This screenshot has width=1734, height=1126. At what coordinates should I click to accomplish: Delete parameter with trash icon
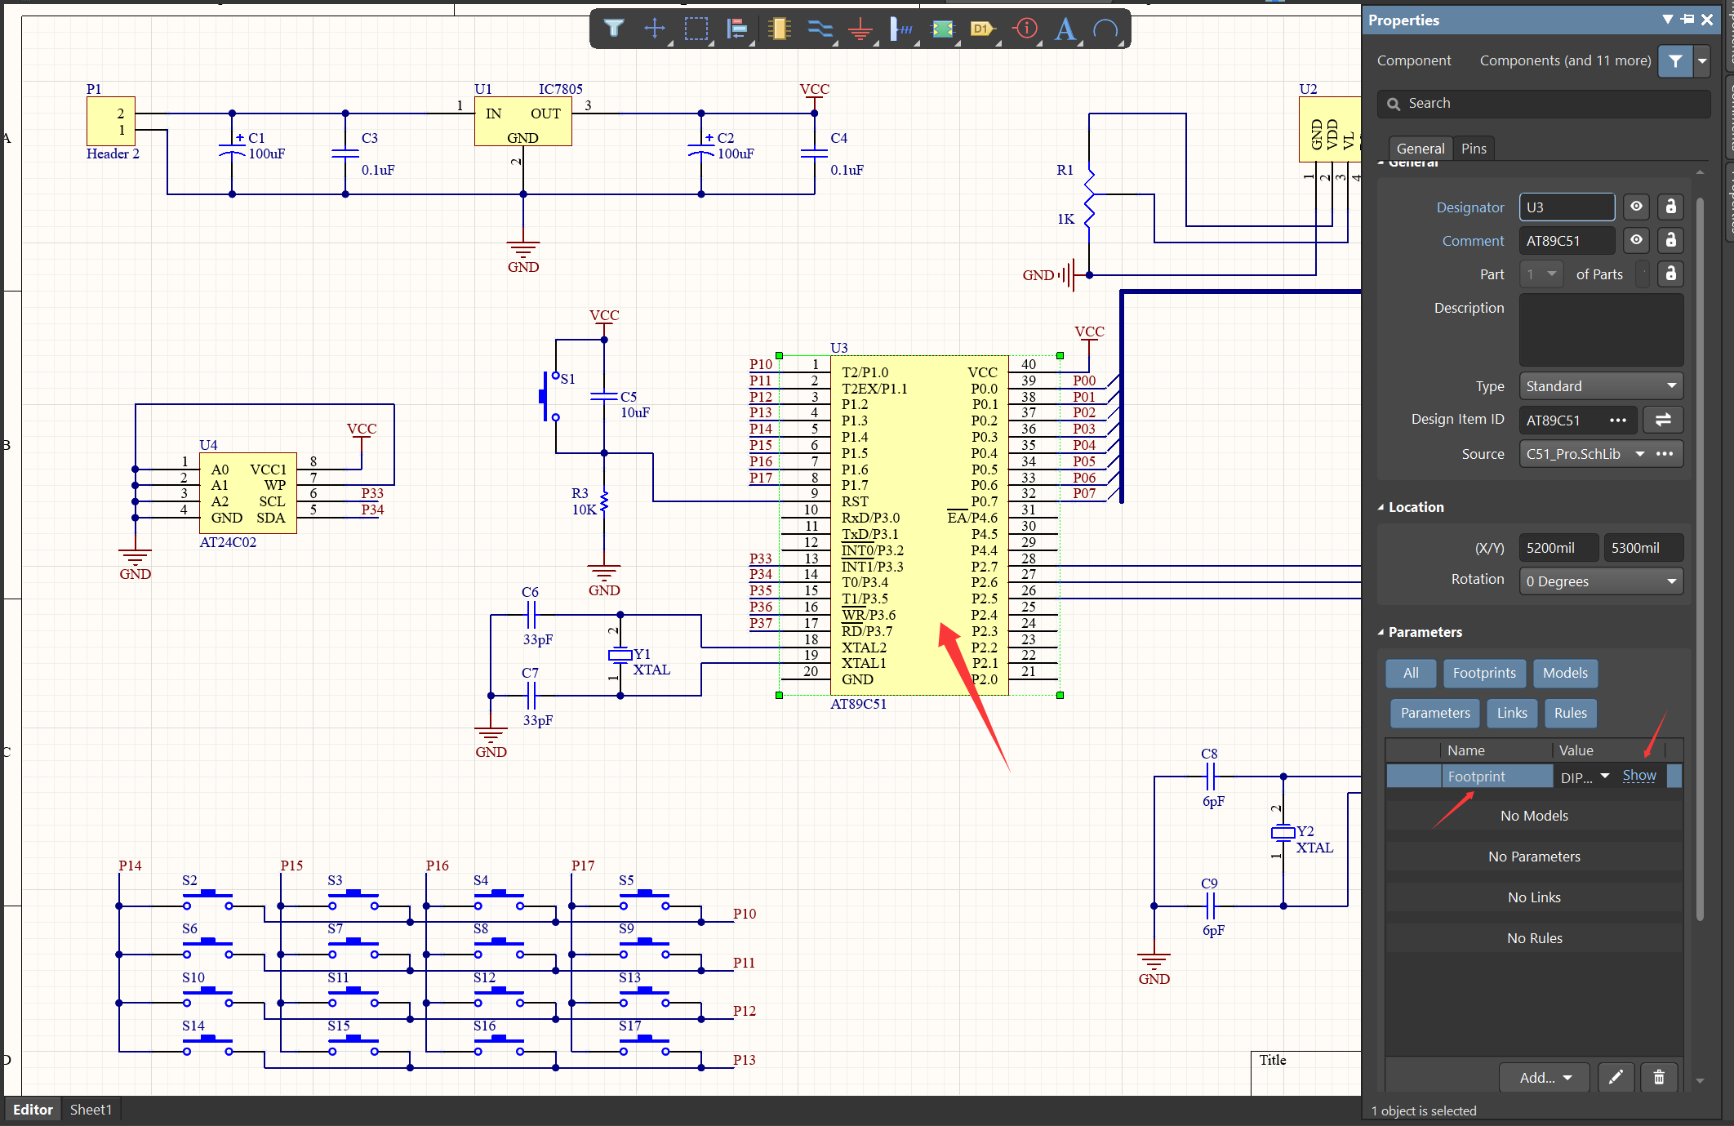[1659, 1077]
